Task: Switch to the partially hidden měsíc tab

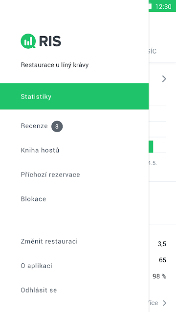Action: point(153,51)
